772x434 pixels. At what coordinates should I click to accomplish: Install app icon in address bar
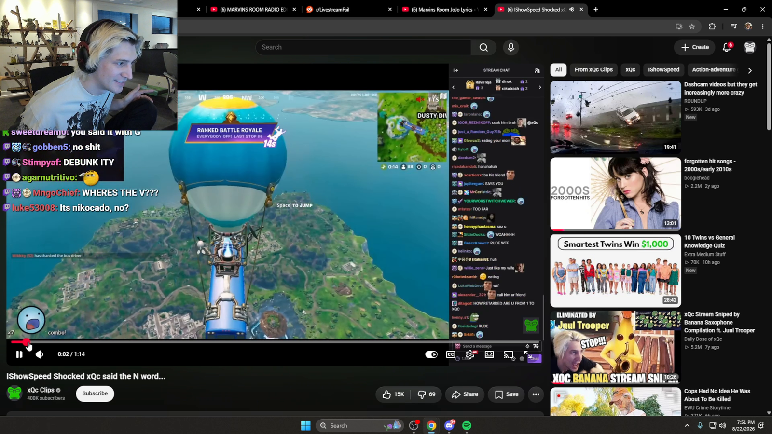pyautogui.click(x=679, y=27)
